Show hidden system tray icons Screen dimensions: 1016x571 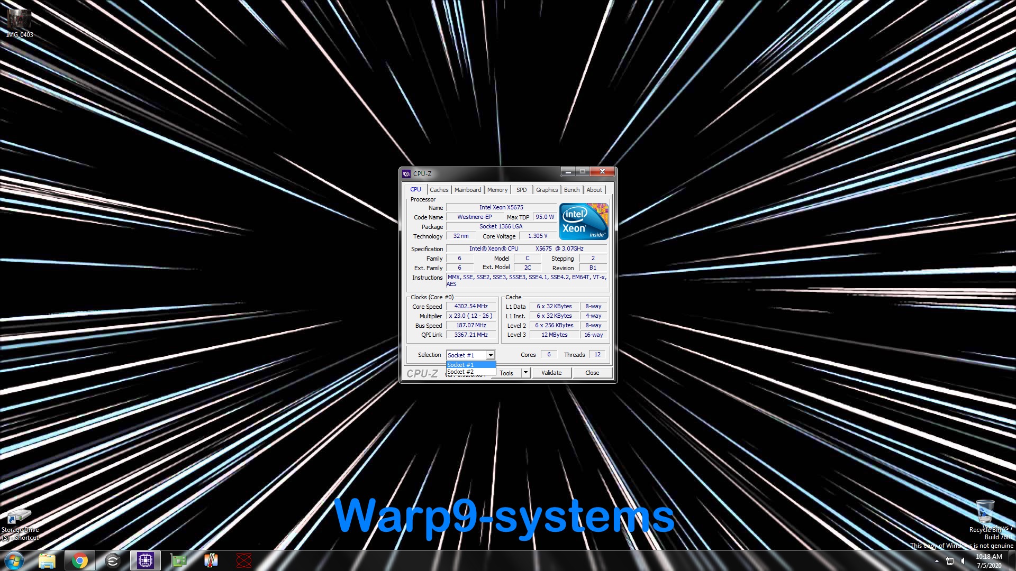937,561
